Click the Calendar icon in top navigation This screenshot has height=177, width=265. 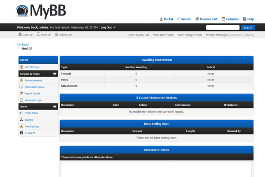tap(223, 19)
